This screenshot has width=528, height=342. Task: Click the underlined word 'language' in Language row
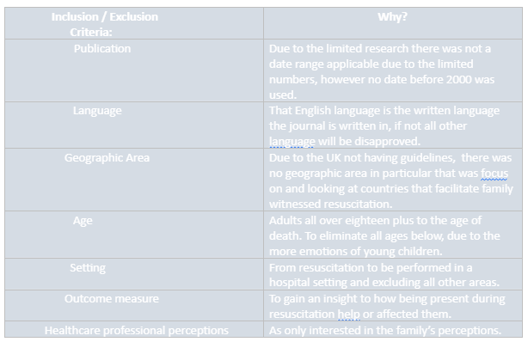292,142
